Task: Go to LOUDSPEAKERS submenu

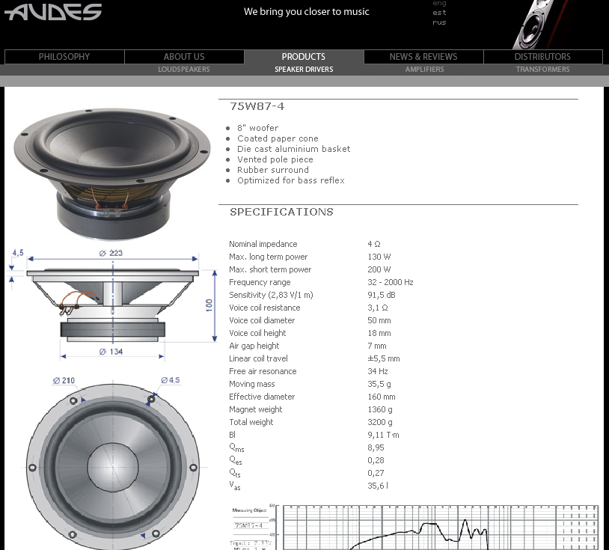Action: click(184, 70)
